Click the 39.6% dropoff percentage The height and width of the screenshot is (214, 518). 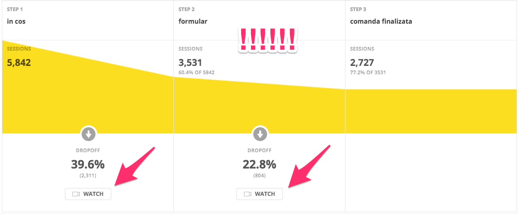(x=88, y=164)
